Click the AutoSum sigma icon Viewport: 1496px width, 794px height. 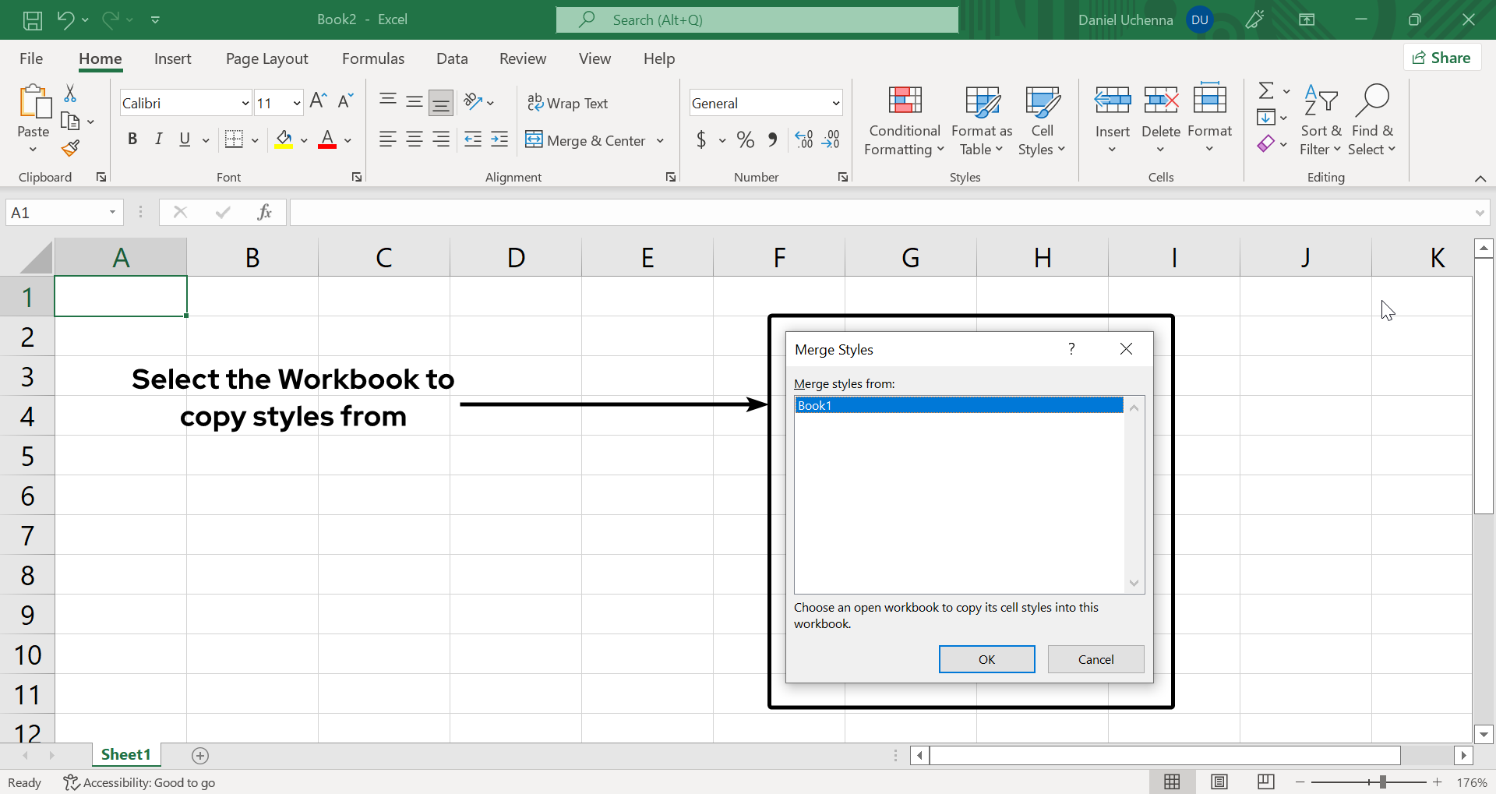click(x=1266, y=91)
